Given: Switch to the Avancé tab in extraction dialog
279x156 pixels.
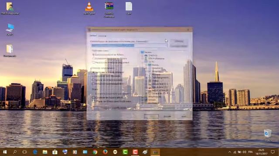Looking at the screenshot, I should pyautogui.click(x=102, y=36).
